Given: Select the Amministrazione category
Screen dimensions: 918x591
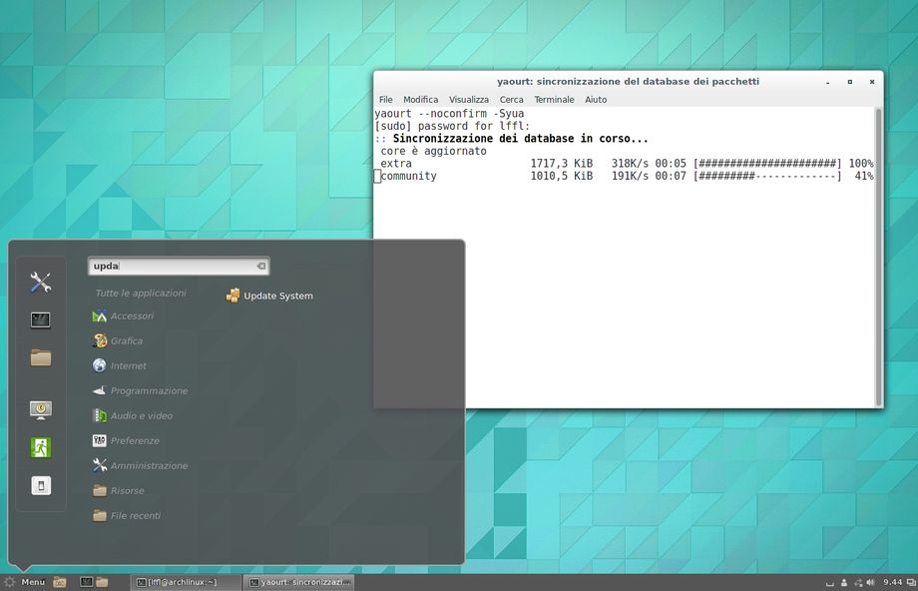Looking at the screenshot, I should tap(148, 465).
